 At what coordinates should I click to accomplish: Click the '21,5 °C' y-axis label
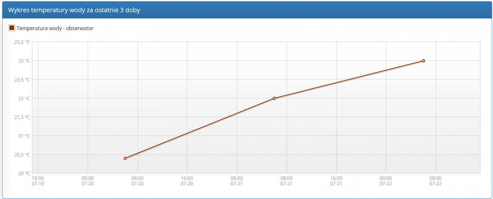coord(22,117)
